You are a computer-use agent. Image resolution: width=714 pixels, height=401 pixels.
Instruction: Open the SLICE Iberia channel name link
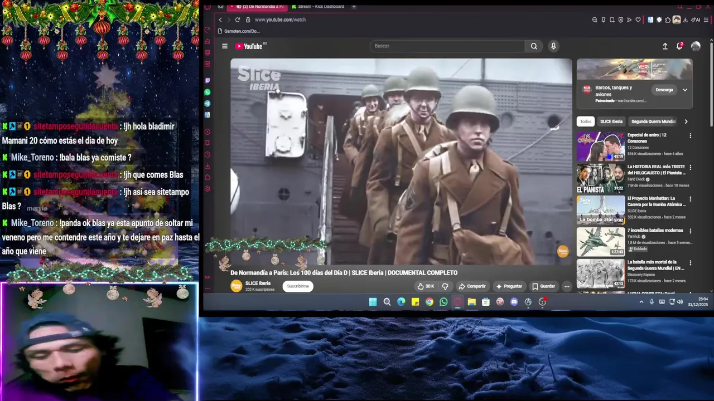pyautogui.click(x=258, y=283)
